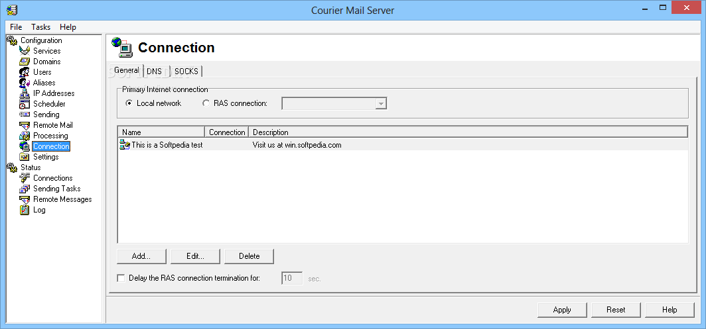The width and height of the screenshot is (706, 329).
Task: Select the Local network radio button
Action: coord(129,103)
